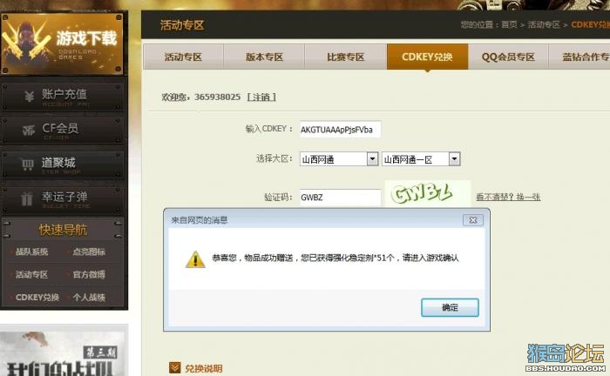Switch to the 活动专区 tab
The image size is (610, 376).
coord(183,57)
